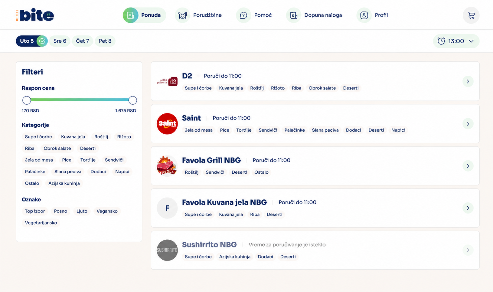Select the Uto 5 day tab
The width and height of the screenshot is (493, 292).
click(x=32, y=41)
